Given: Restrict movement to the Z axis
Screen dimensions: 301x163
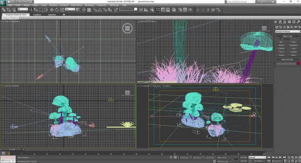Looking at the screenshot, I should [208, 10].
